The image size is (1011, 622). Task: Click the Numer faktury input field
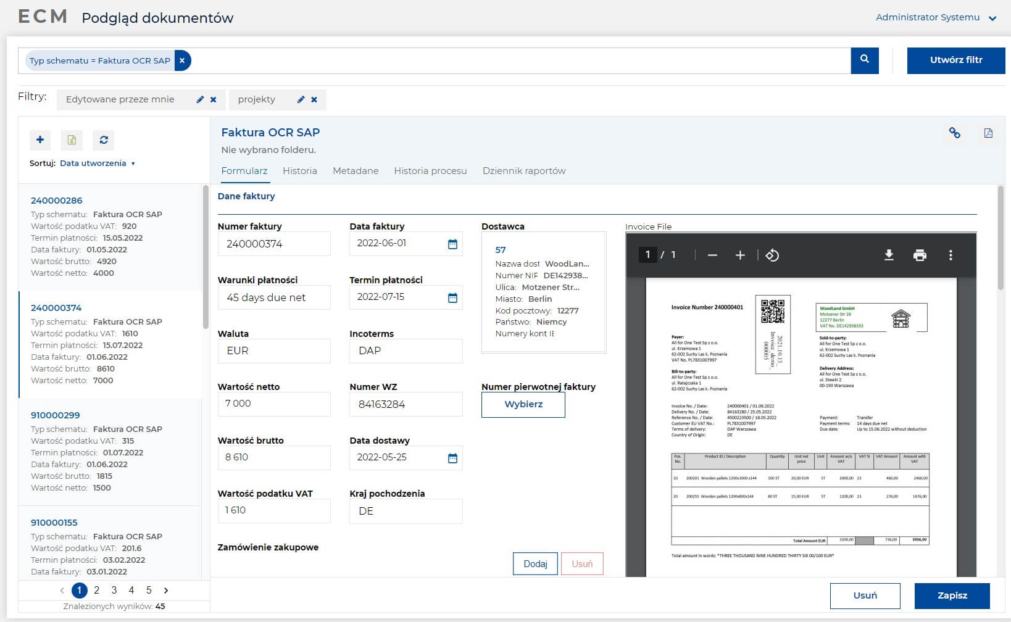(x=274, y=244)
